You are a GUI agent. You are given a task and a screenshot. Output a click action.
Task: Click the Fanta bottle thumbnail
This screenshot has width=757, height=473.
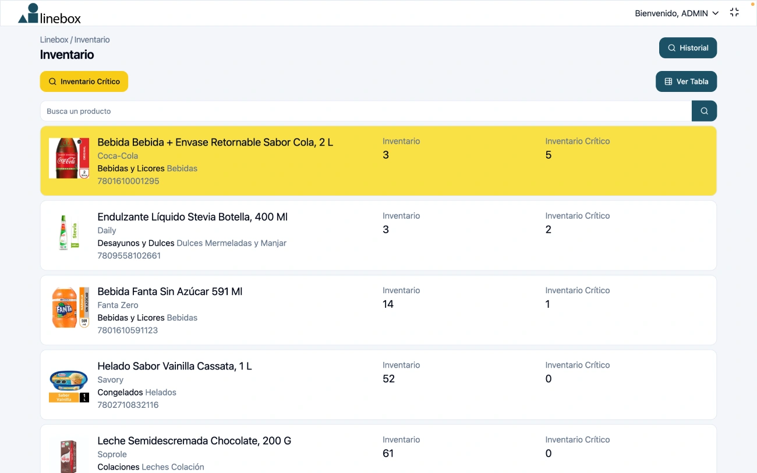[69, 308]
